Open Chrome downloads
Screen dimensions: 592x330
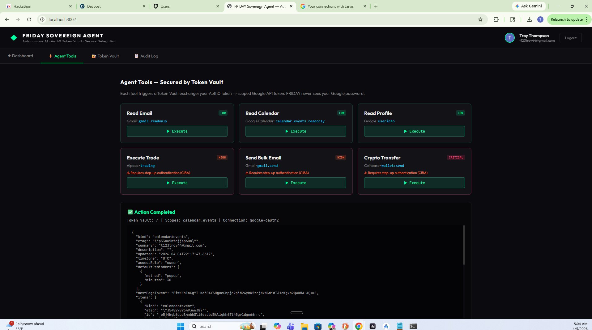pos(529,19)
